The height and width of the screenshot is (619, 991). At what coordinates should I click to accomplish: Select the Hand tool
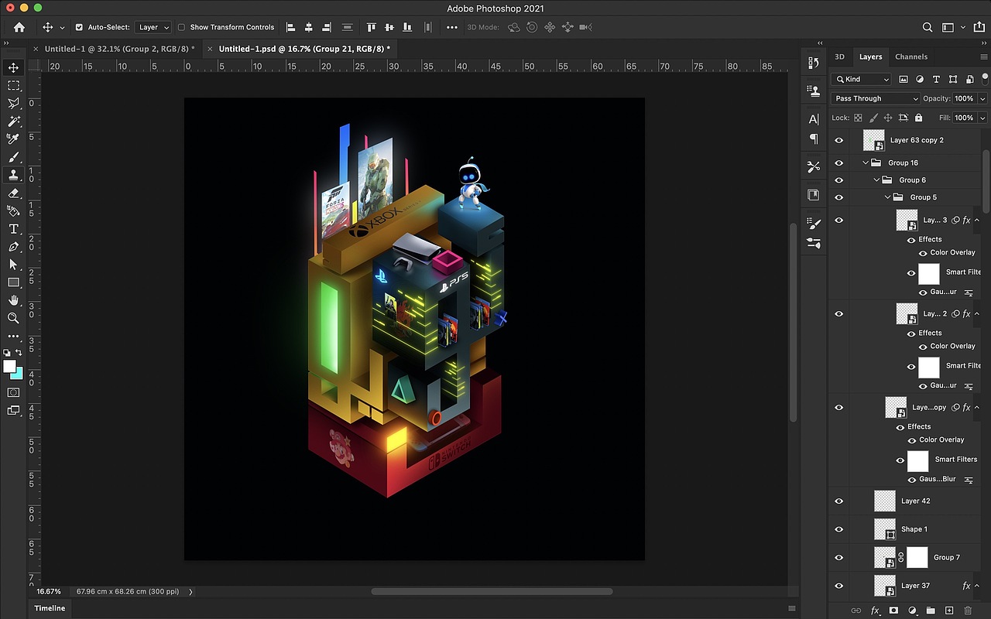(x=13, y=300)
